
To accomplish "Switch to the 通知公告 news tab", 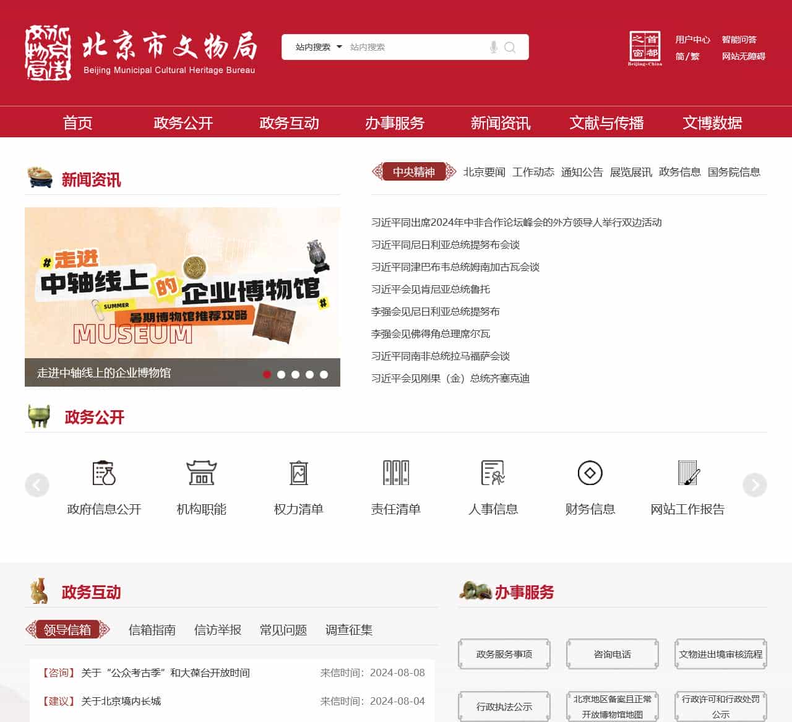I will click(x=582, y=172).
